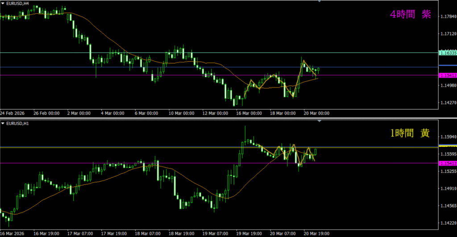
Task: Click the 2 Mar 00:00 time label
Action: [x=79, y=113]
